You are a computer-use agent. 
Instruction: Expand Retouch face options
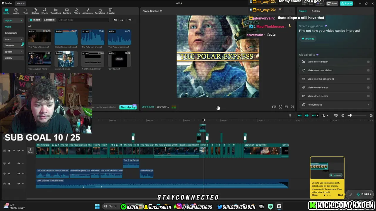368,105
